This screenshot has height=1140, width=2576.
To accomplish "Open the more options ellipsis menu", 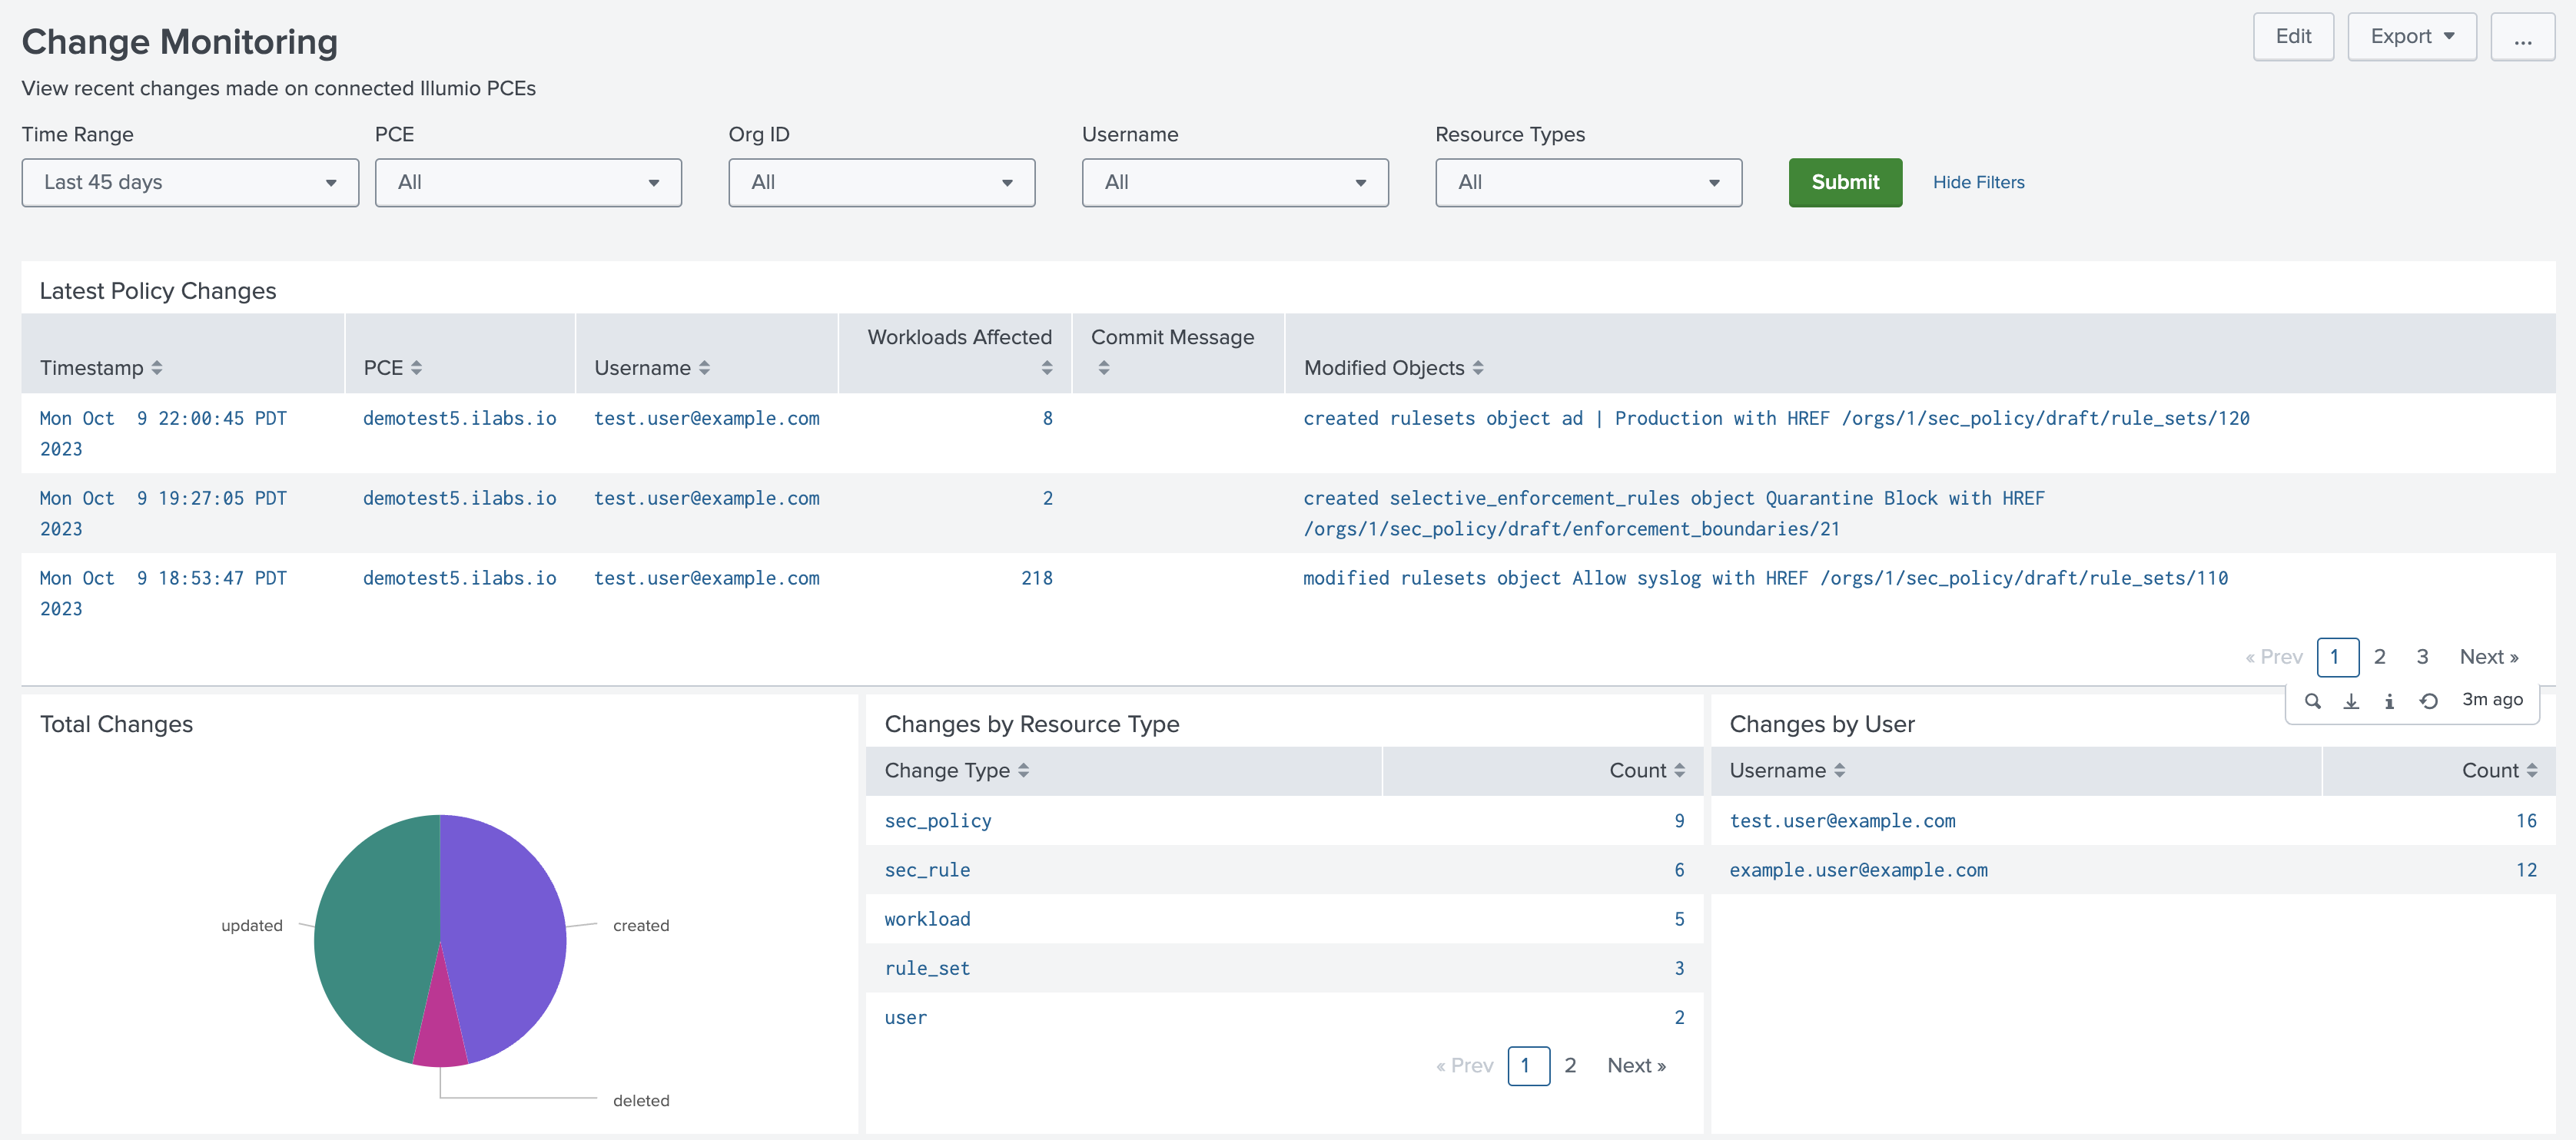I will click(2522, 37).
